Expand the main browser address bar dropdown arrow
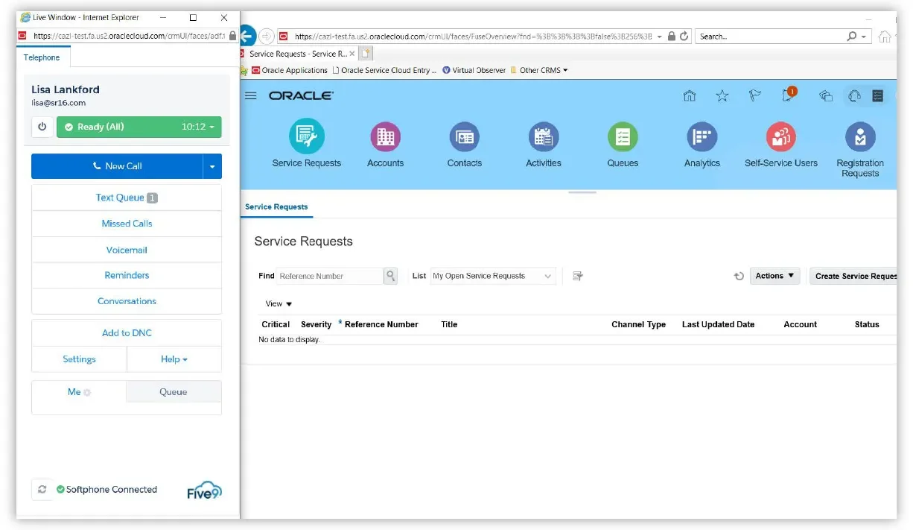 tap(660, 36)
